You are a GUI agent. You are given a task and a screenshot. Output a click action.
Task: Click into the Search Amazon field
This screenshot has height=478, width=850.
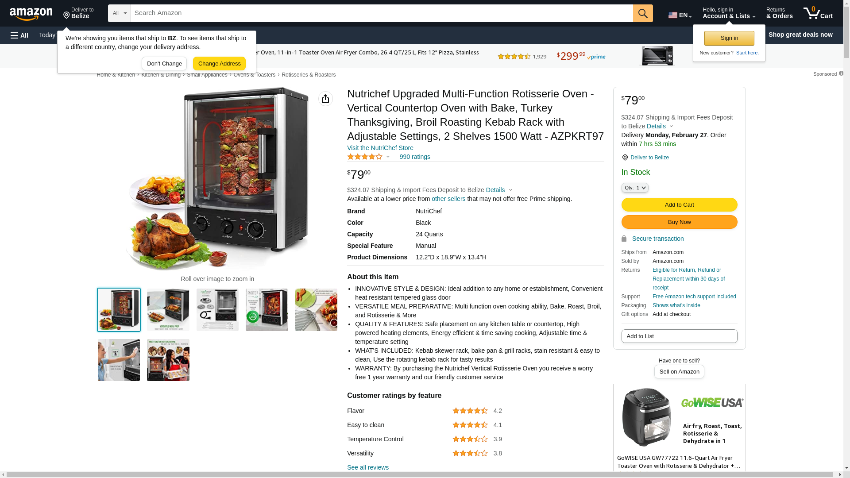coord(382,13)
